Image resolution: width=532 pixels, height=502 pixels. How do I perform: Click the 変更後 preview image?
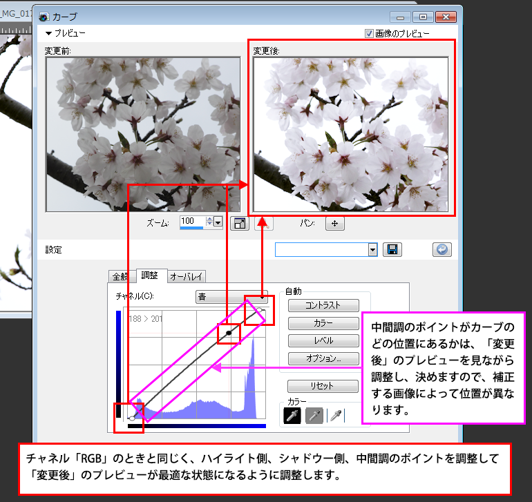point(350,135)
